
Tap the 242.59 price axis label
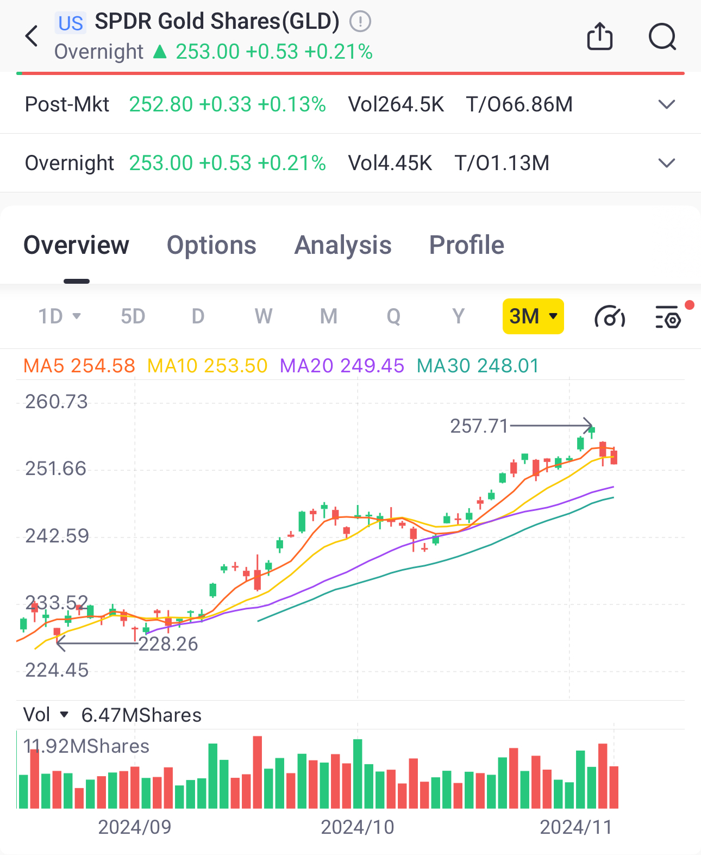click(x=57, y=536)
